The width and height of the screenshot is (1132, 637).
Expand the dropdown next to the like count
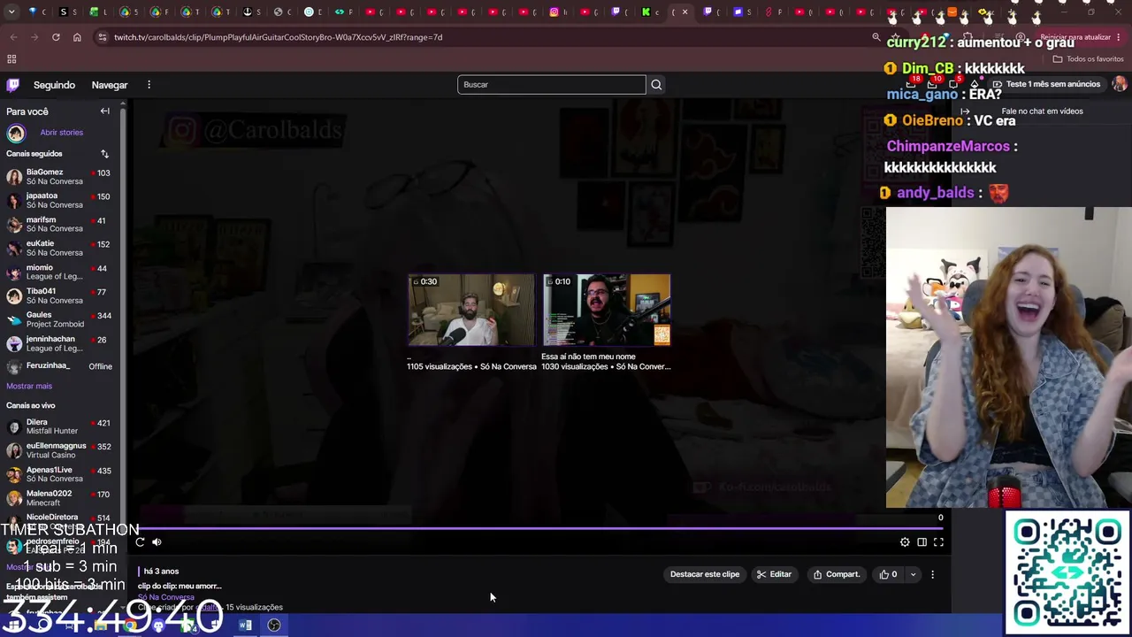[x=913, y=574]
